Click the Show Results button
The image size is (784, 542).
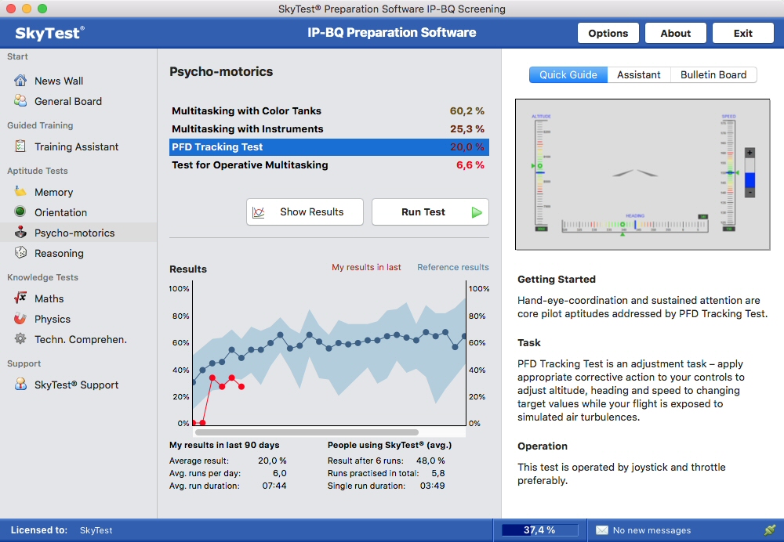tap(305, 212)
